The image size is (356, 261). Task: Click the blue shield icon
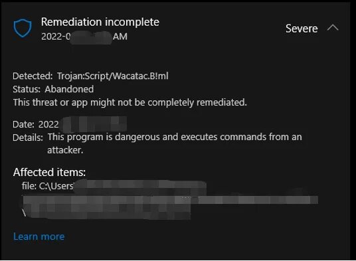pos(23,29)
